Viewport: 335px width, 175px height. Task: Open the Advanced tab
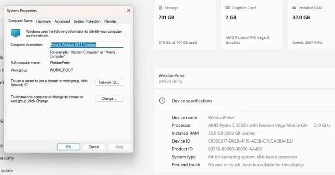point(62,21)
